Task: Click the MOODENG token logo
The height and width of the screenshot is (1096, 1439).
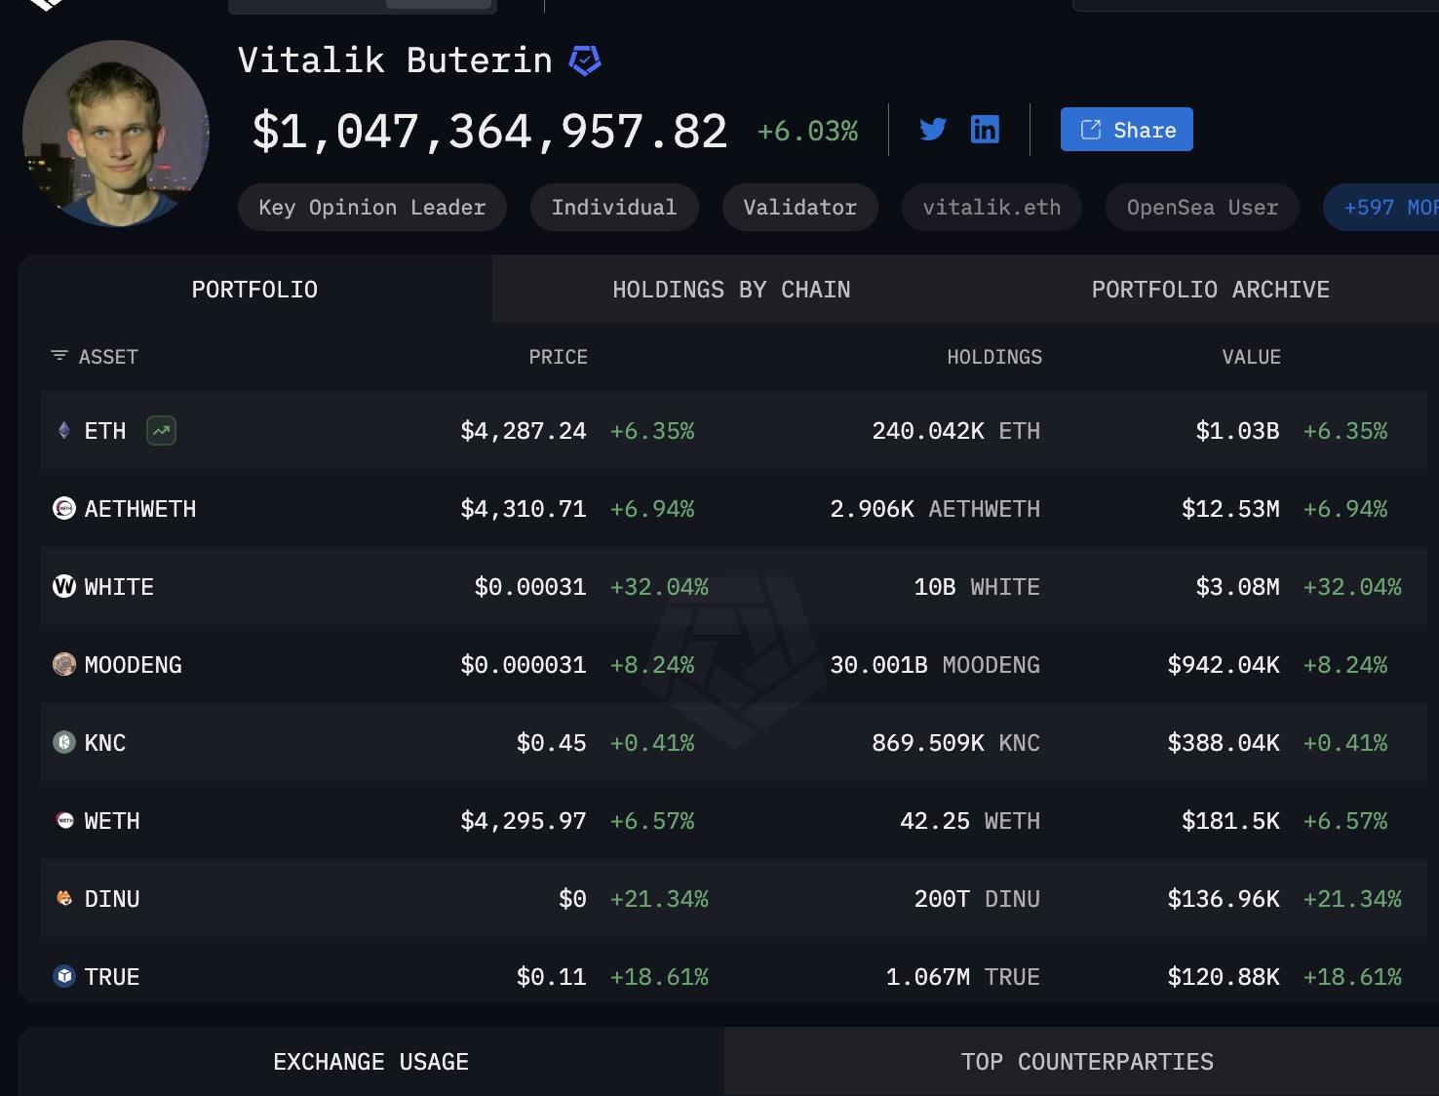Action: [x=64, y=664]
